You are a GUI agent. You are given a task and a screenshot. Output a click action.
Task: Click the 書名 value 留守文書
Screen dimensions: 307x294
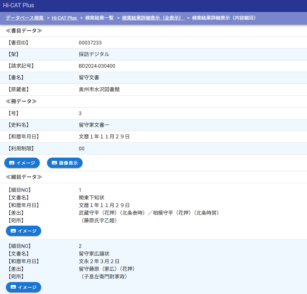coord(89,78)
